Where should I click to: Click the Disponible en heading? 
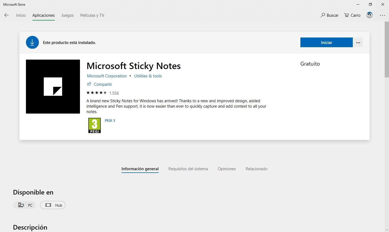click(x=33, y=192)
